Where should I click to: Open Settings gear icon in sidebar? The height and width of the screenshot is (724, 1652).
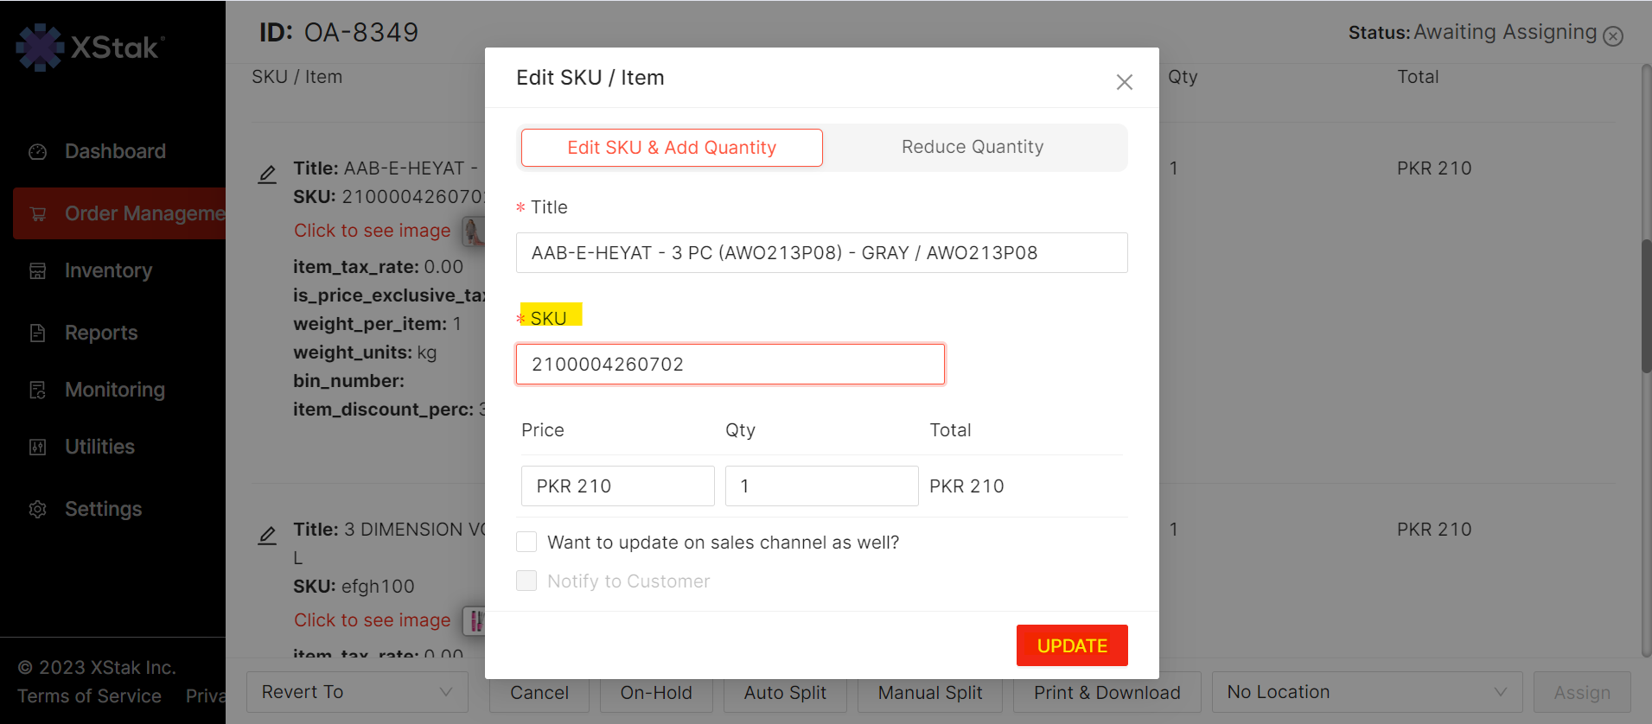coord(37,510)
